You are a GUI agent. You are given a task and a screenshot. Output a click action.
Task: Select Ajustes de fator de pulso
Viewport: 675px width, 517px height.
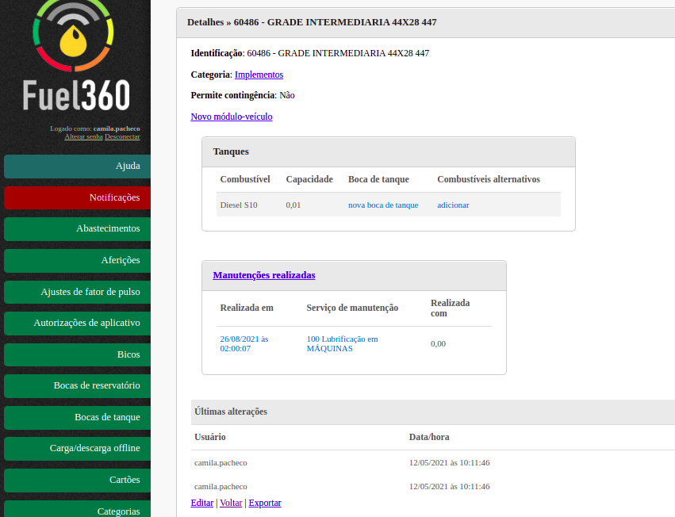point(77,292)
